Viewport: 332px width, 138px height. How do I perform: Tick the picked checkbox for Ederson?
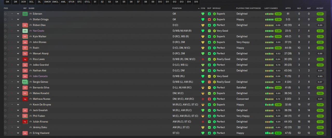click(x=5, y=14)
